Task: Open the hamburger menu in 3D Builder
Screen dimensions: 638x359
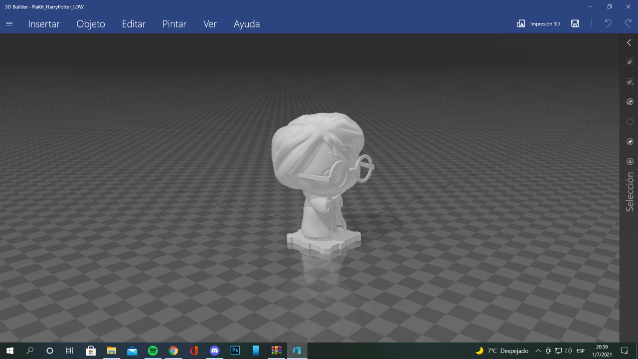Action: [9, 24]
